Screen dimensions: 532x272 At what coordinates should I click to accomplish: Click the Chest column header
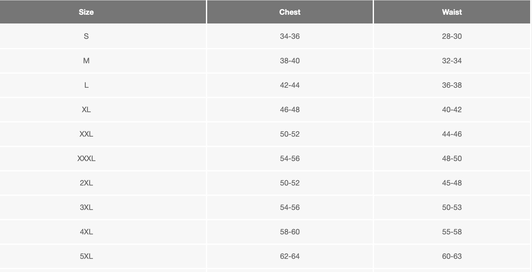[x=290, y=12]
